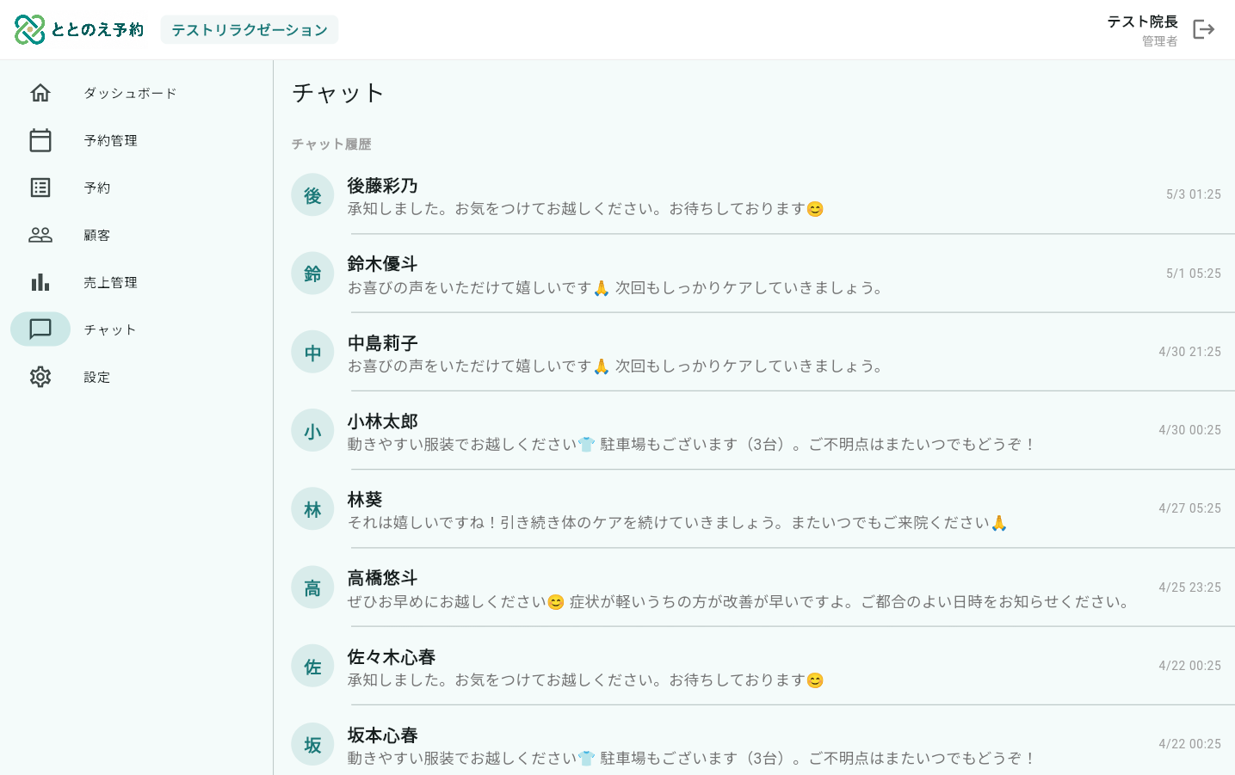The height and width of the screenshot is (775, 1235).
Task: Click 中島莉子's message preview お喜びの声
Action: click(615, 366)
